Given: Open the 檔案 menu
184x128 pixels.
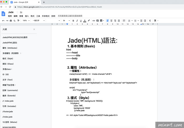Looking at the screenshot, I should tap(10, 16).
